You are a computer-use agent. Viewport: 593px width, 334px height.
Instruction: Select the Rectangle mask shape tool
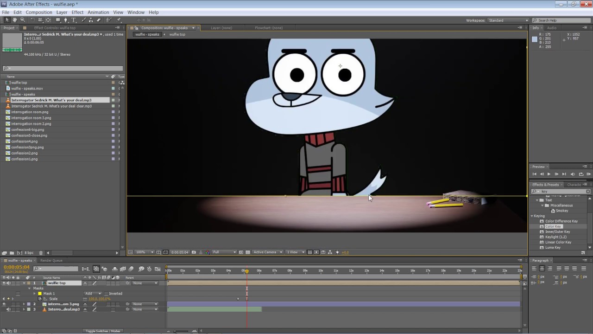point(58,20)
